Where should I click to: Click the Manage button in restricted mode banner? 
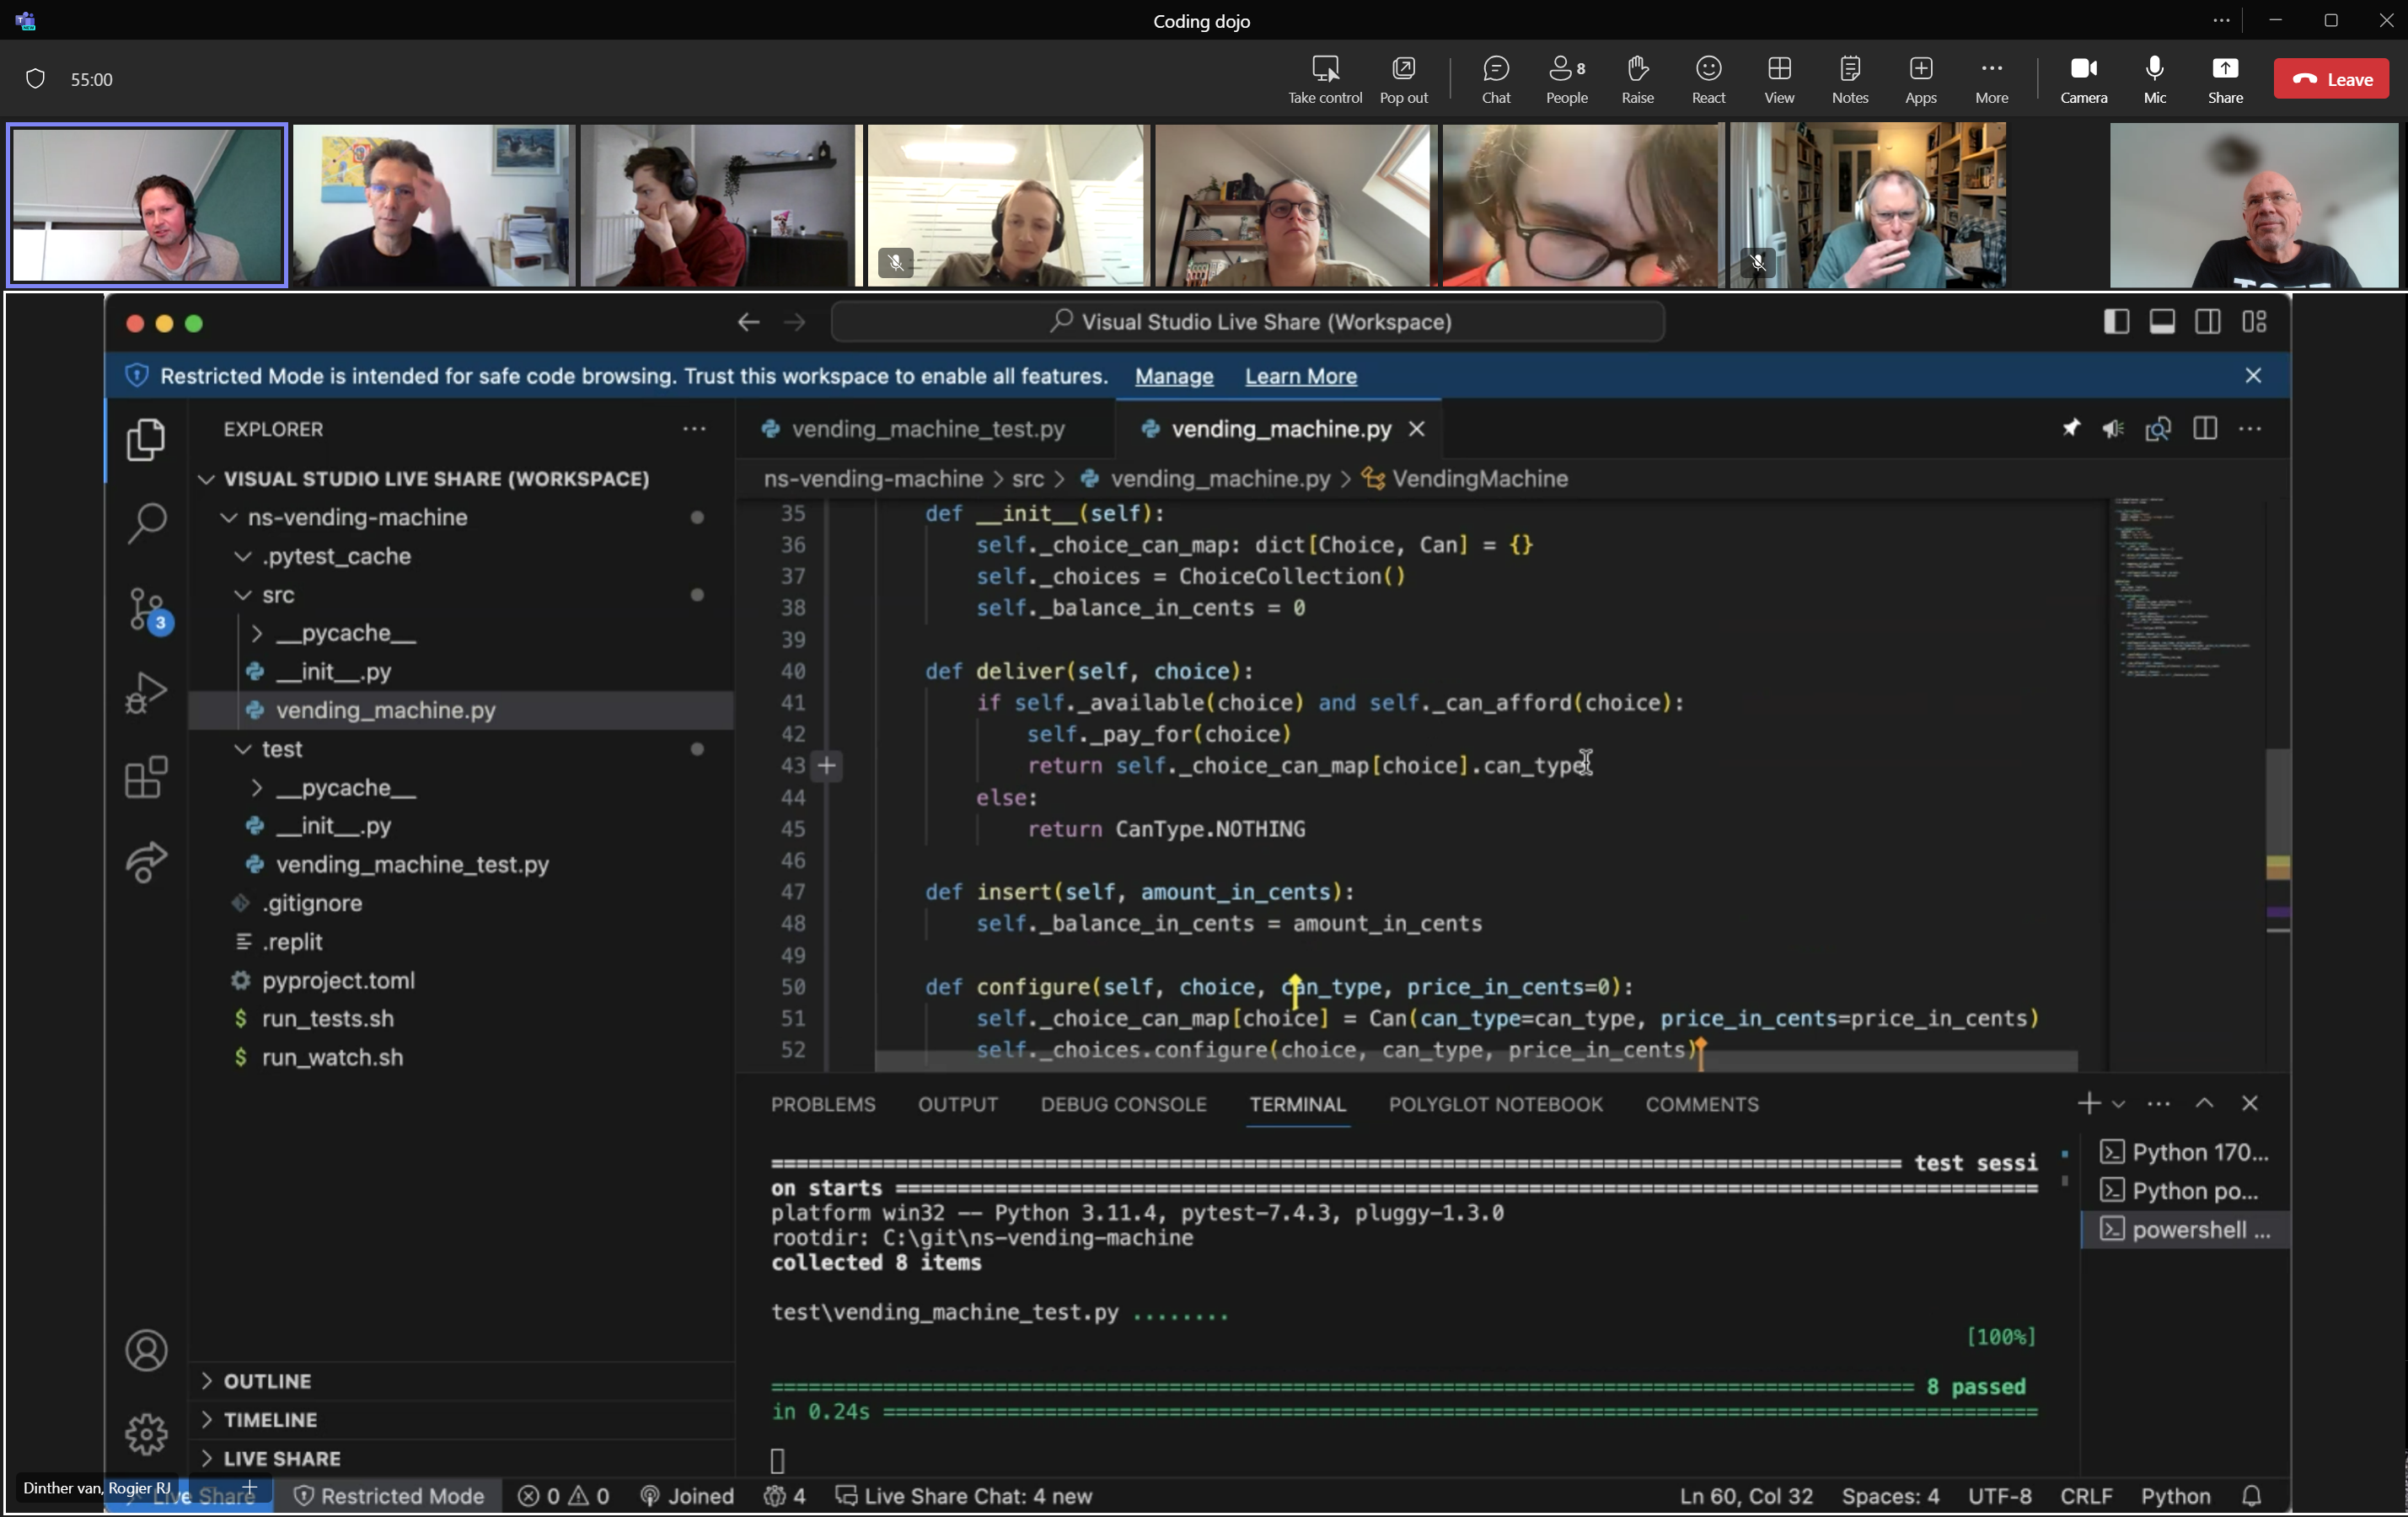1174,376
